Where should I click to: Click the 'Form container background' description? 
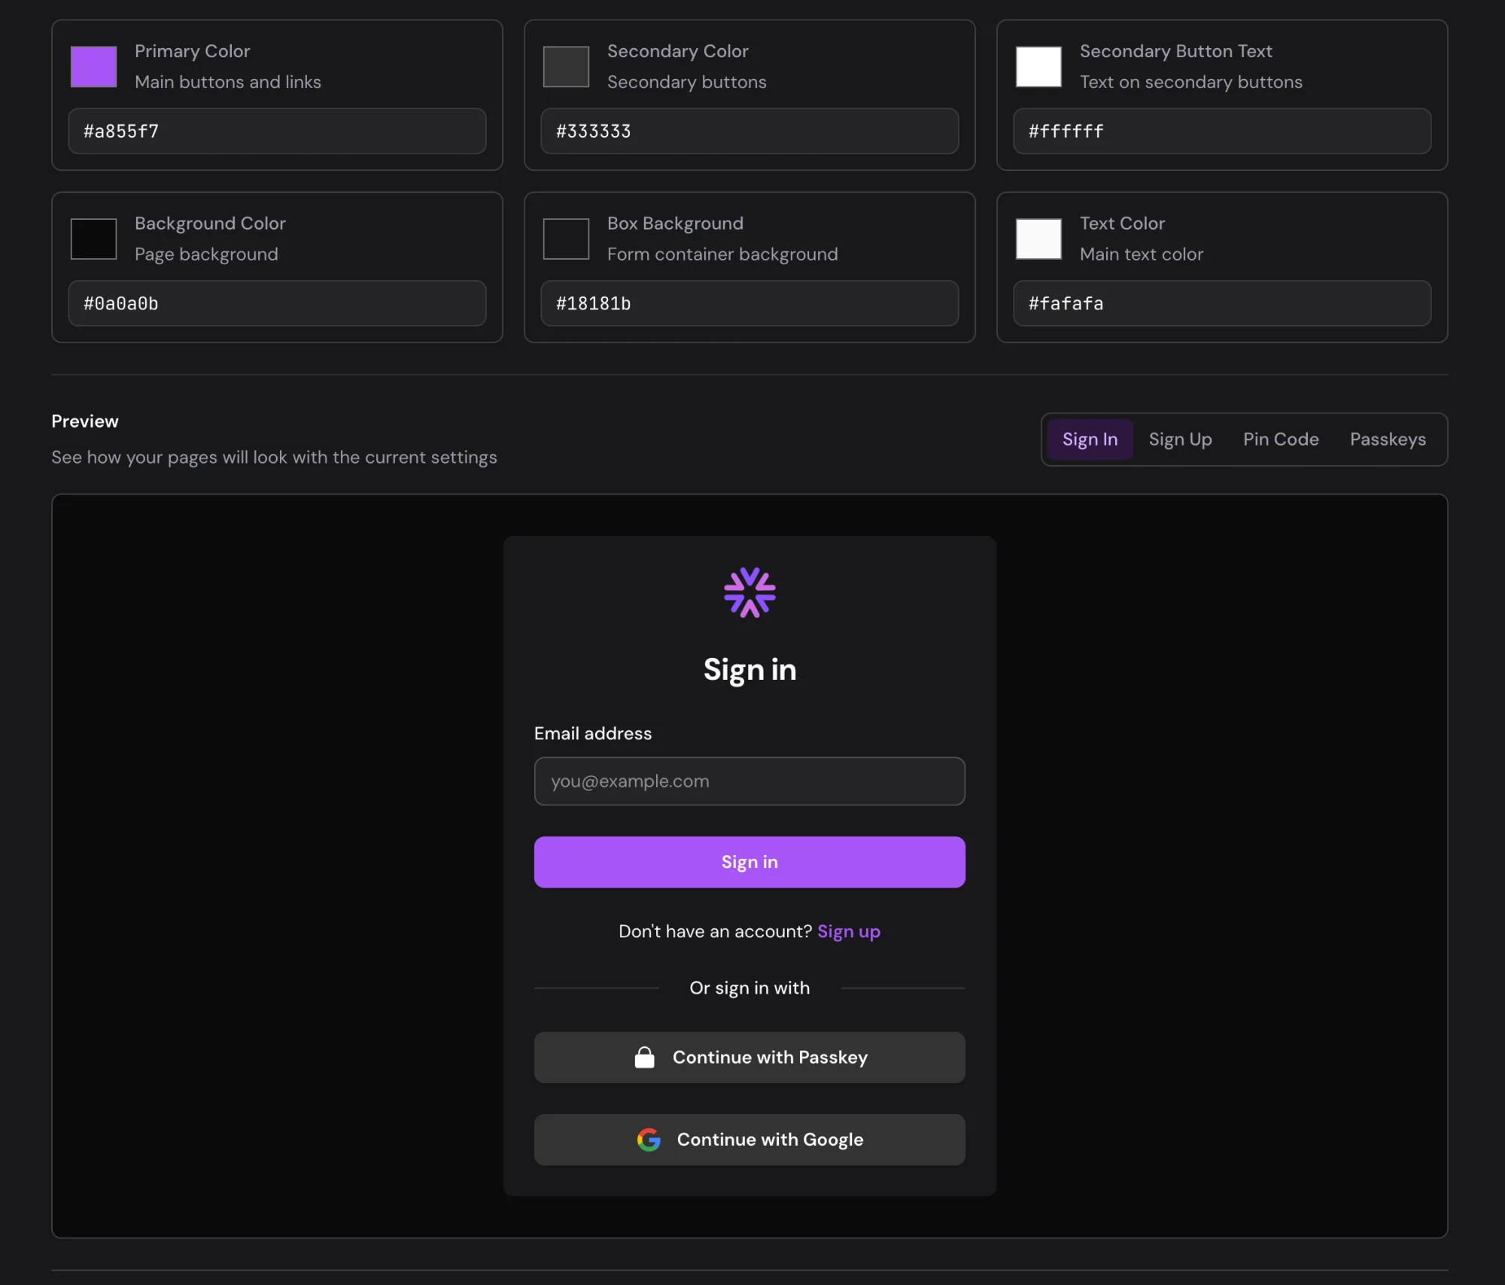722,254
